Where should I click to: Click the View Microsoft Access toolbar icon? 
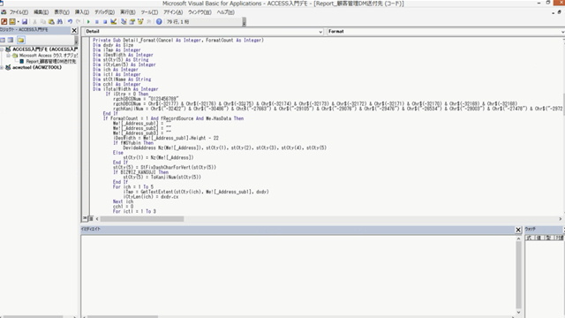[4, 21]
